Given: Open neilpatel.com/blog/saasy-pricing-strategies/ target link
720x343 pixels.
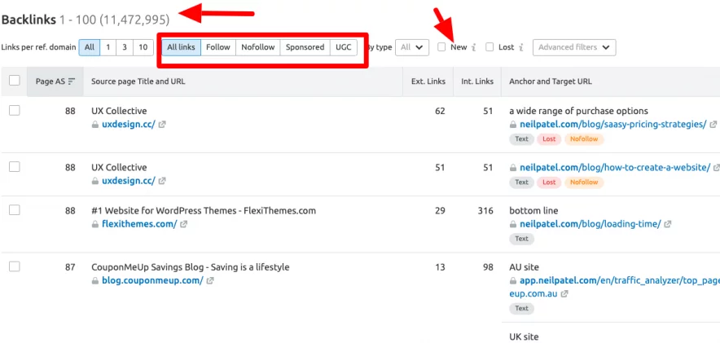Looking at the screenshot, I should point(613,125).
